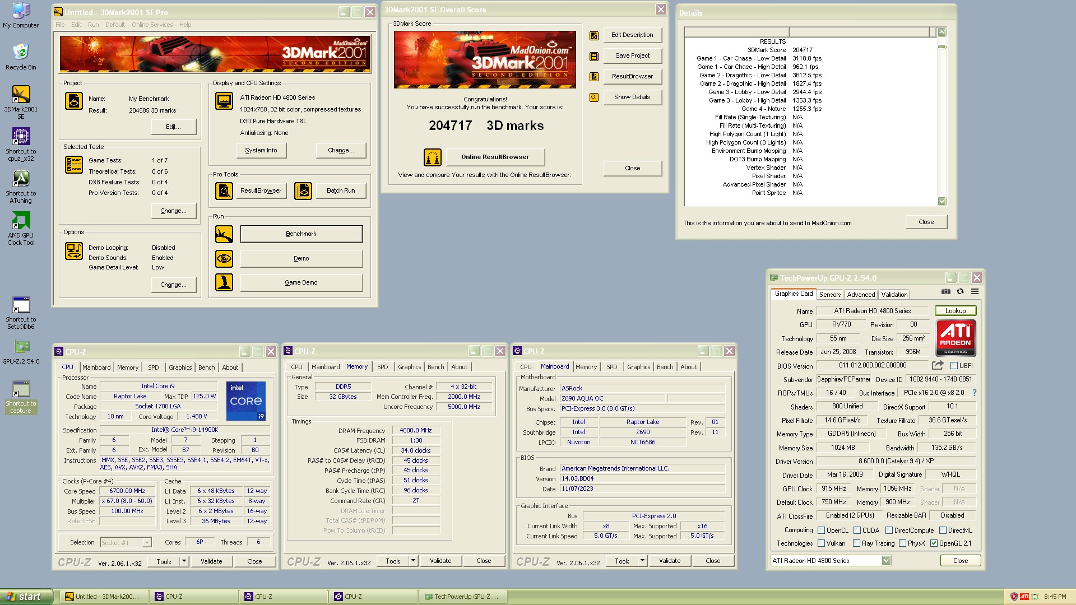Toggle the DirectML checkbox in GPU-Z
The image size is (1076, 605).
coord(943,530)
